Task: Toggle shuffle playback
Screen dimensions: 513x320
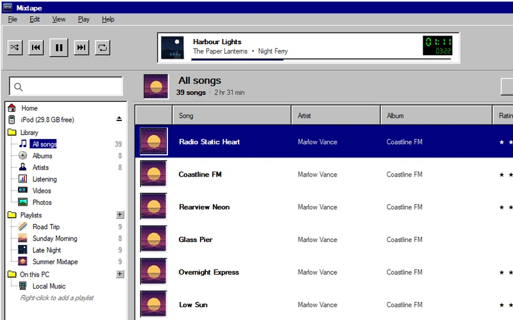Action: 15,47
